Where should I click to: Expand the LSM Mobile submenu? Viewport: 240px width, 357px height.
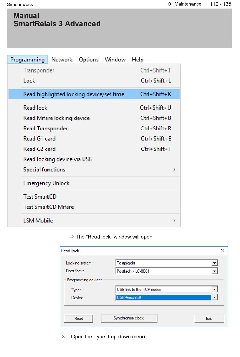click(94, 221)
